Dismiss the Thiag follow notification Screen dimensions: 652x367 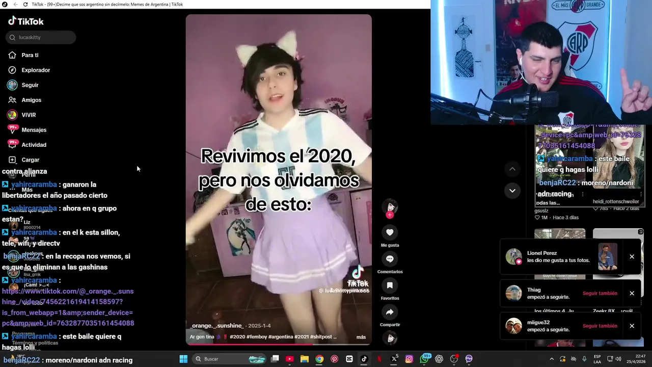point(632,293)
